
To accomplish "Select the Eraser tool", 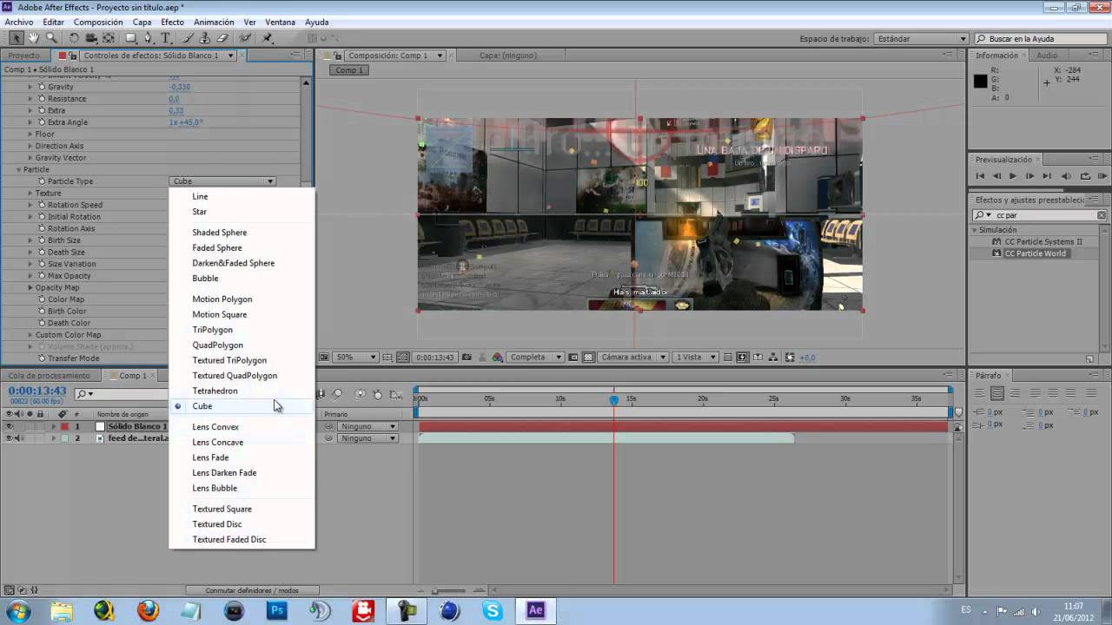I will click(x=222, y=38).
